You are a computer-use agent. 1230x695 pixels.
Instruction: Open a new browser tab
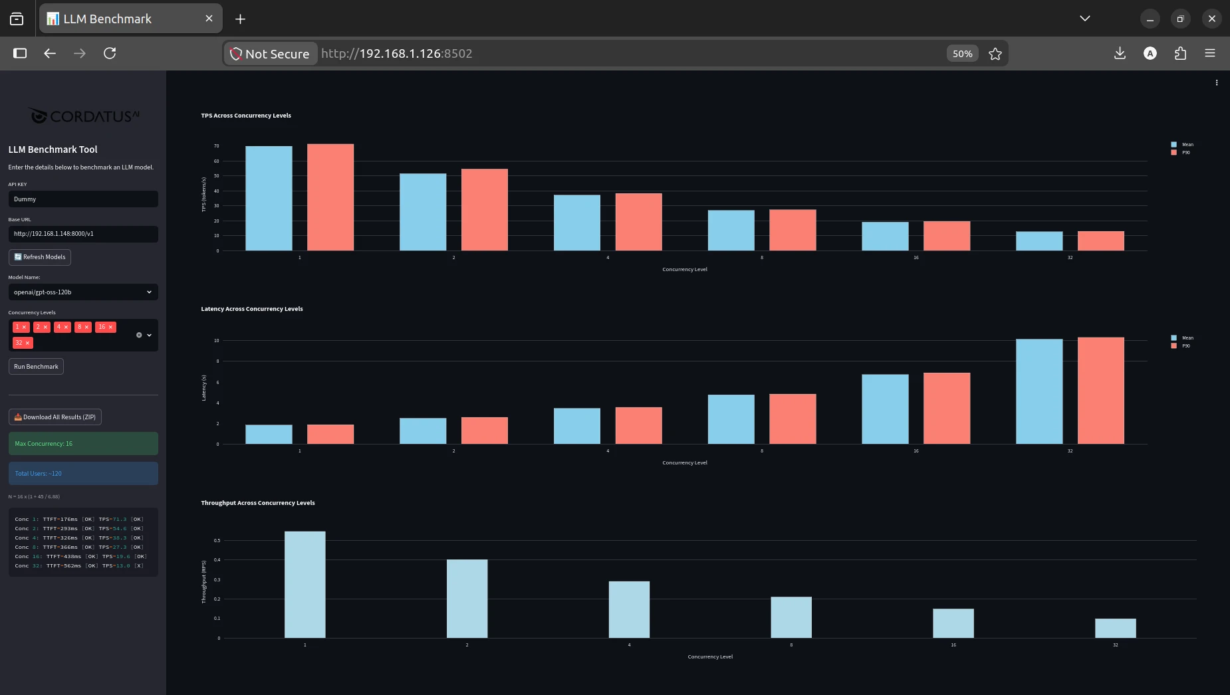point(240,19)
